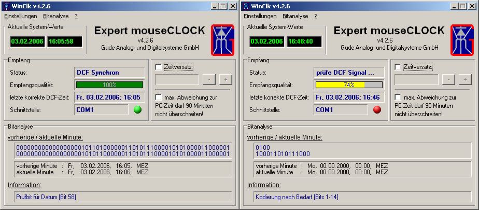This screenshot has height=210, width=479.
Task: Click the minus button in left window
Action: click(x=209, y=79)
